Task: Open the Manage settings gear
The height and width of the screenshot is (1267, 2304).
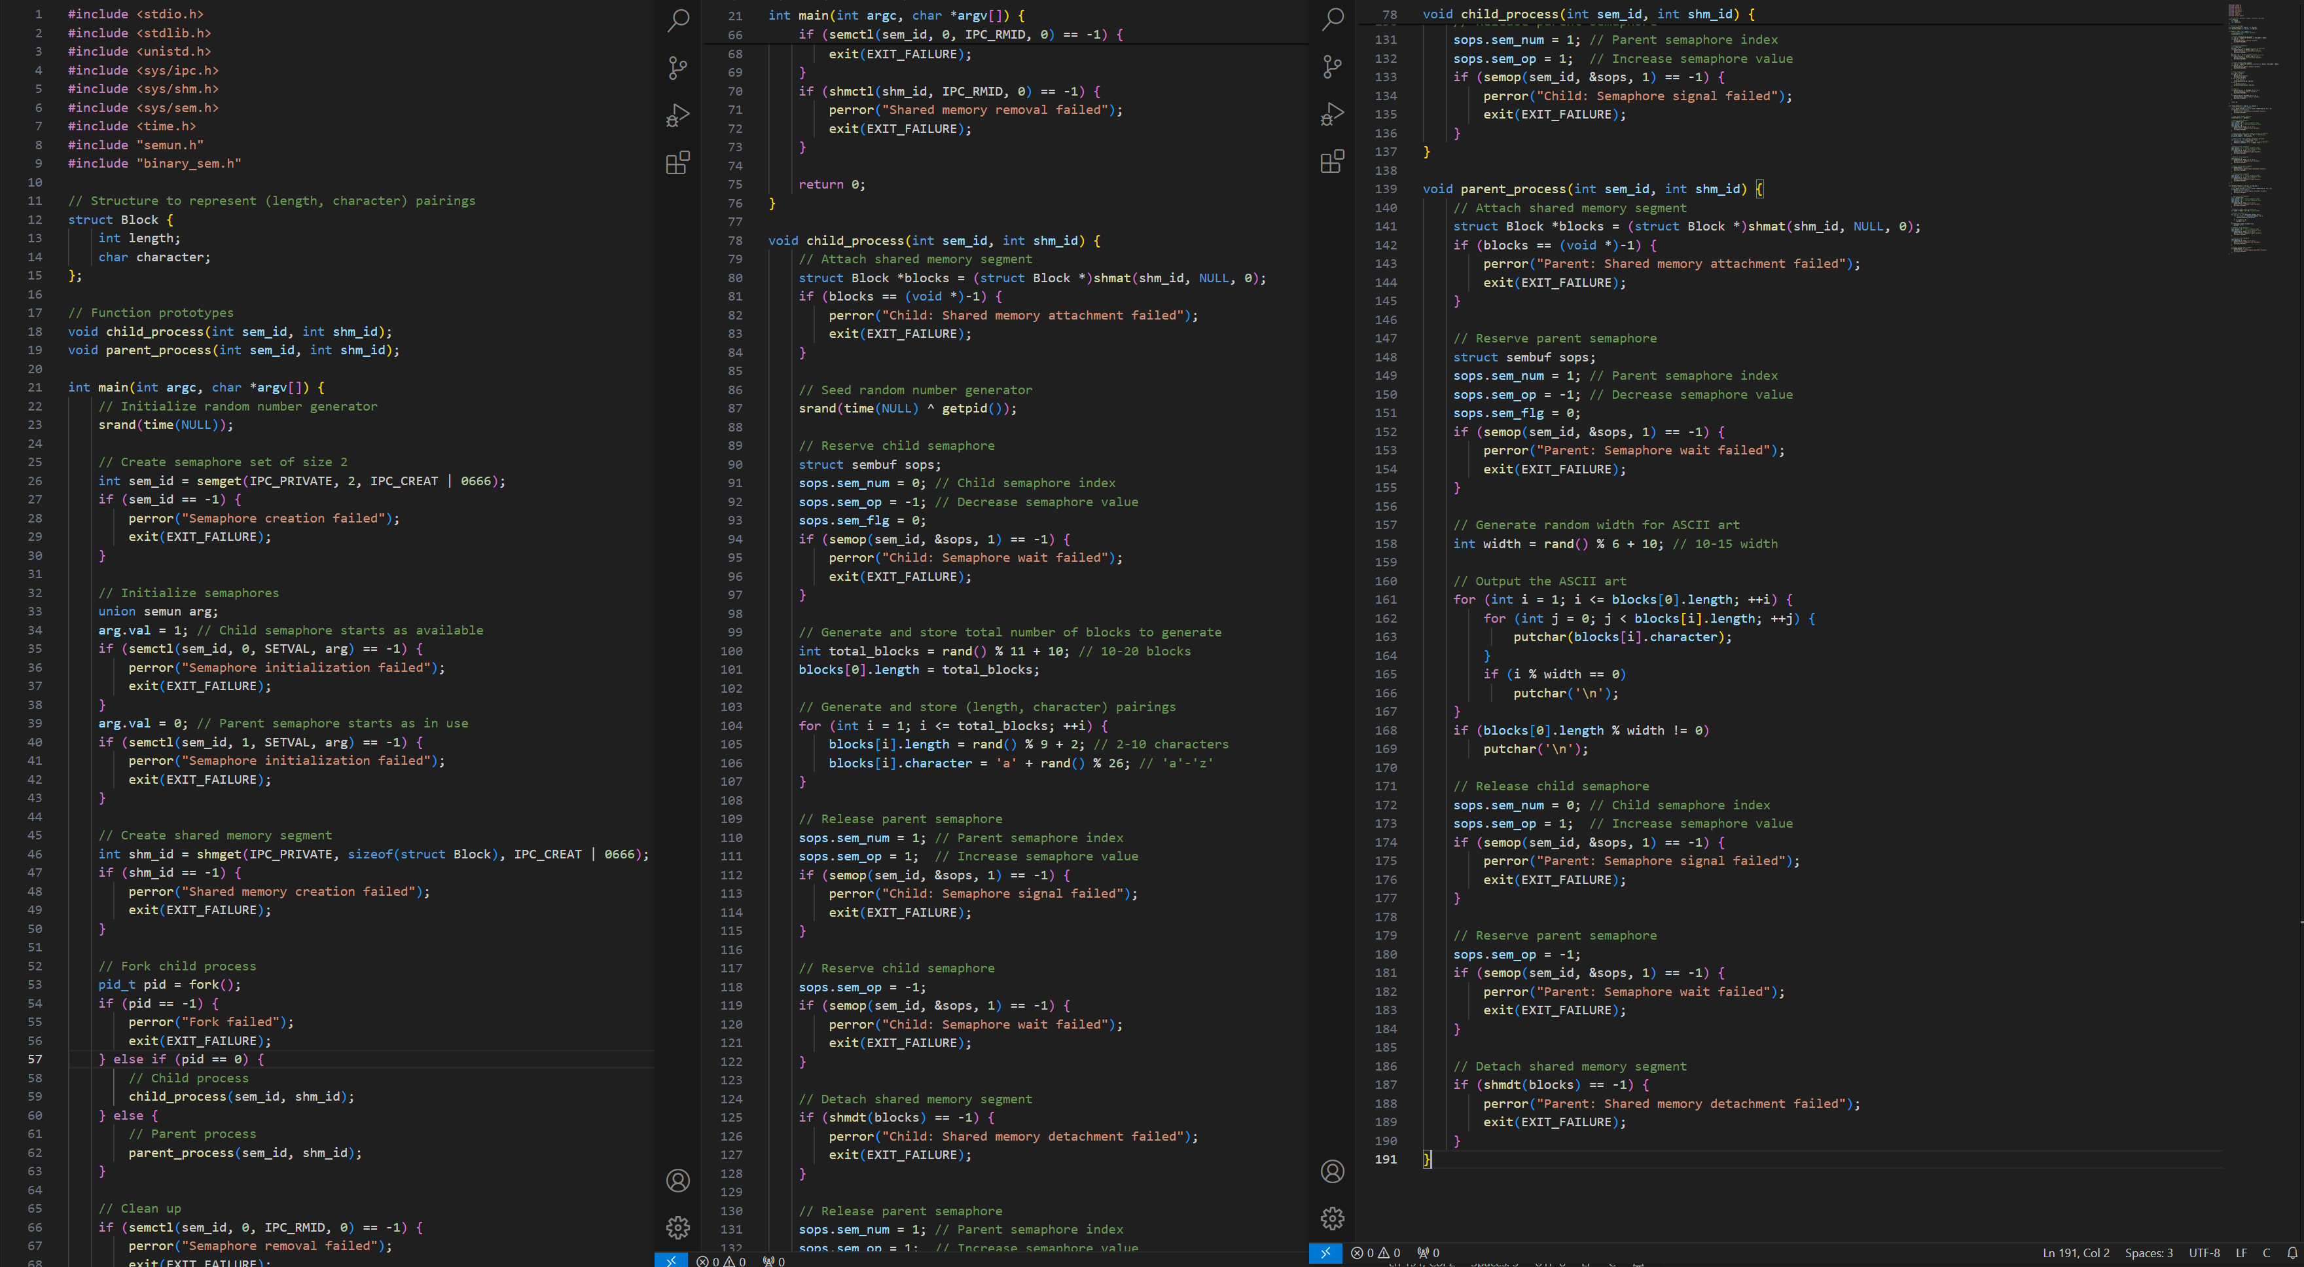Action: tap(678, 1228)
